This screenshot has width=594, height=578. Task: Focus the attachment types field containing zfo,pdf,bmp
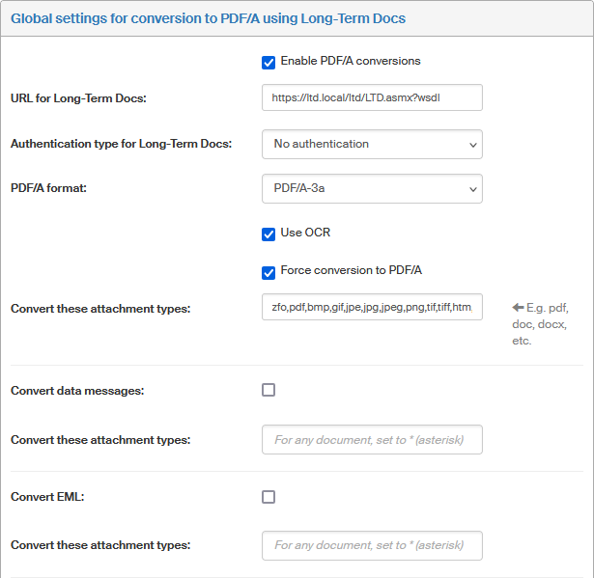372,308
